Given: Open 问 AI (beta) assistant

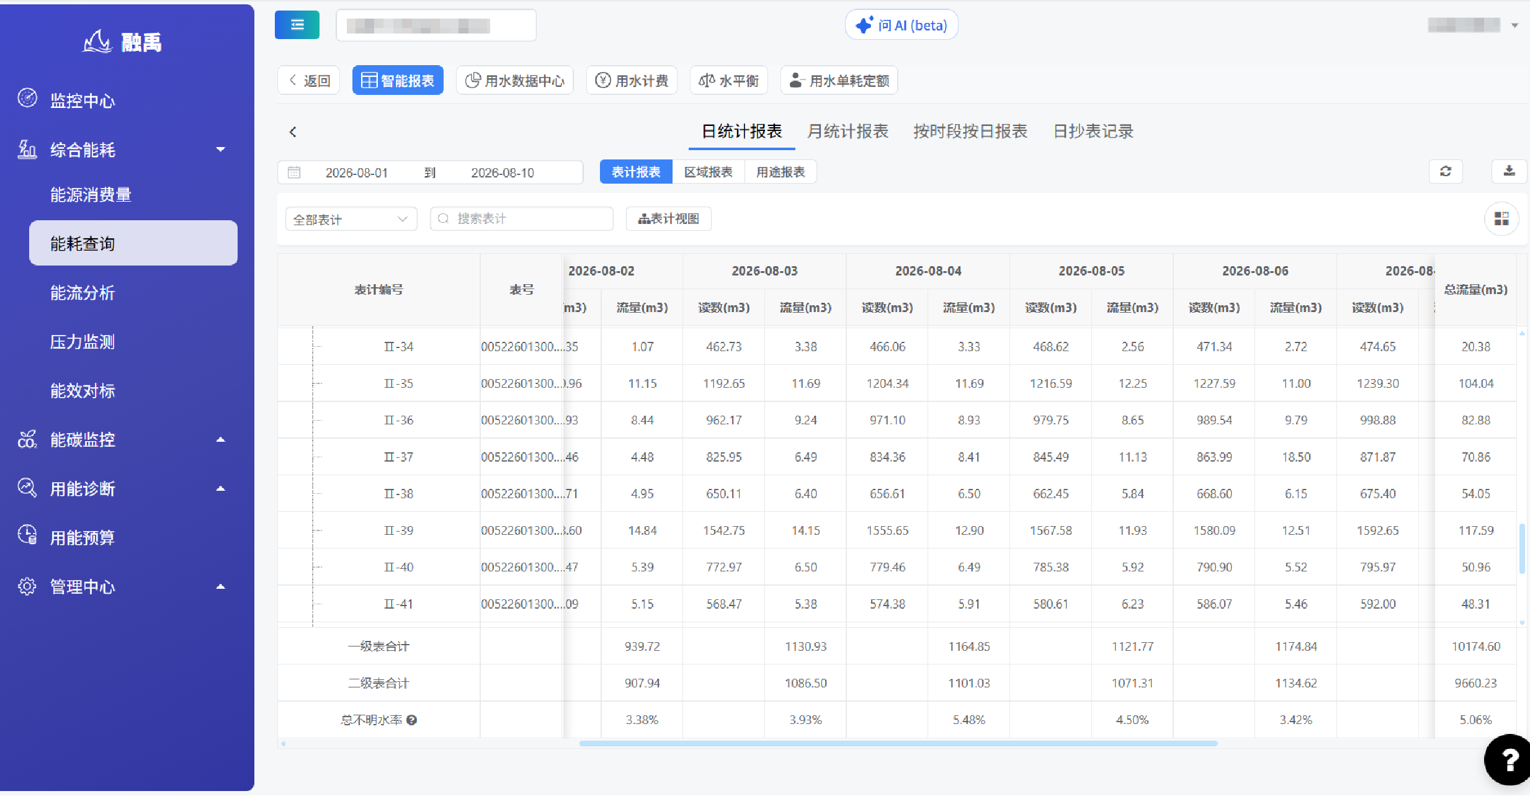Looking at the screenshot, I should tap(901, 25).
